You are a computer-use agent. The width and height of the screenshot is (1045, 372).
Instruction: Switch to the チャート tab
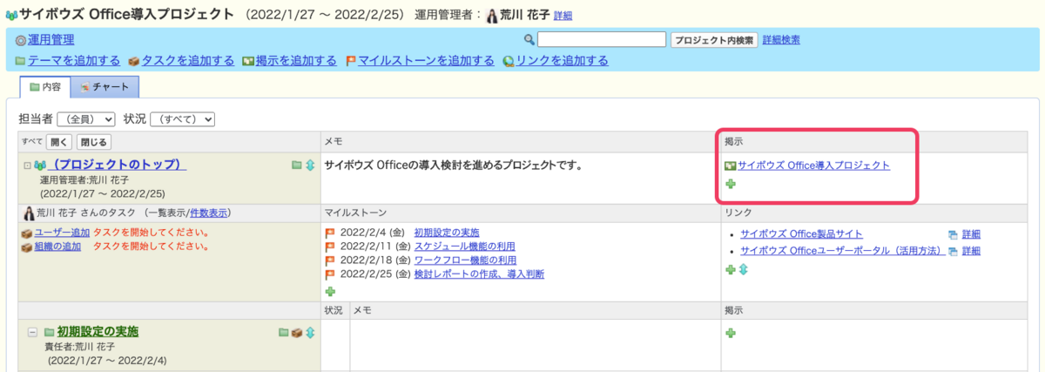105,87
